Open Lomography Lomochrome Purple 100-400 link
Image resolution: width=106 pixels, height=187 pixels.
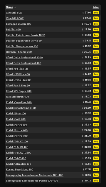pyautogui.click(x=32, y=181)
